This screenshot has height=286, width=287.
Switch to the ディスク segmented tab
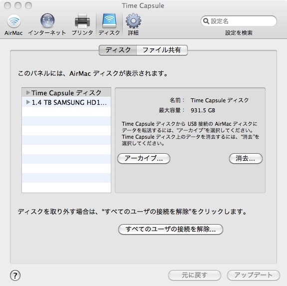[118, 50]
